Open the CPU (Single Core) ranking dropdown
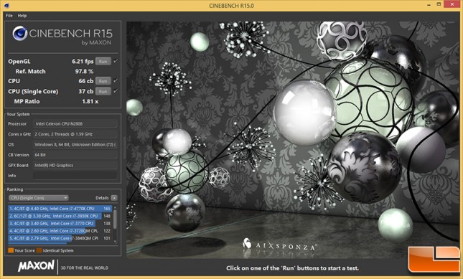The width and height of the screenshot is (463, 279). coord(38,198)
